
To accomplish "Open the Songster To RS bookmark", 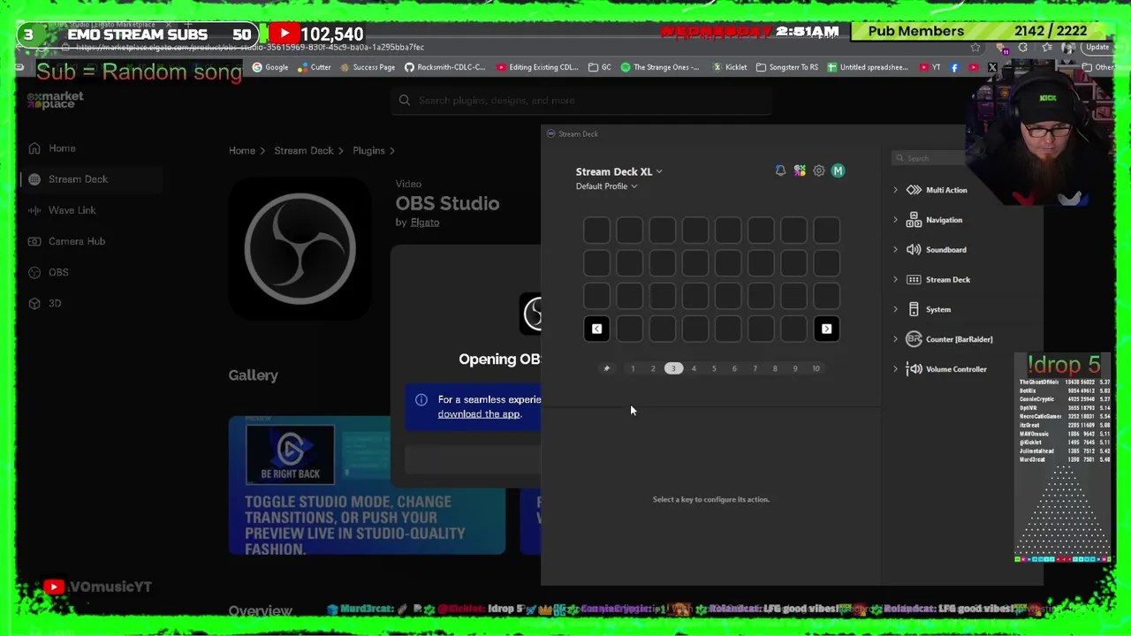I will tap(786, 67).
